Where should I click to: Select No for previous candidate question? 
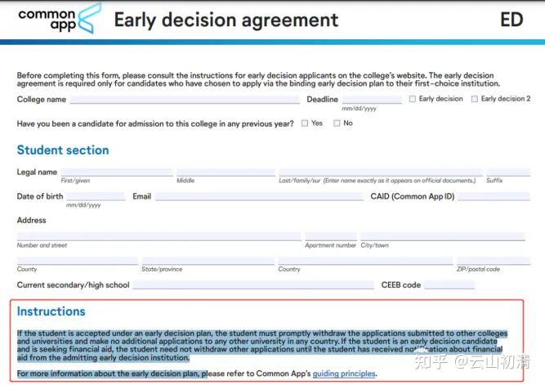click(337, 123)
